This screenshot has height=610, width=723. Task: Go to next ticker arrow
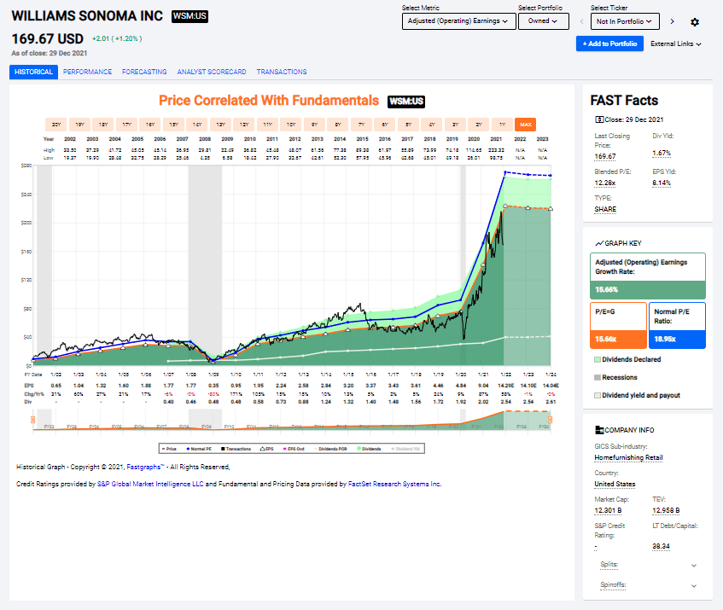pyautogui.click(x=673, y=21)
